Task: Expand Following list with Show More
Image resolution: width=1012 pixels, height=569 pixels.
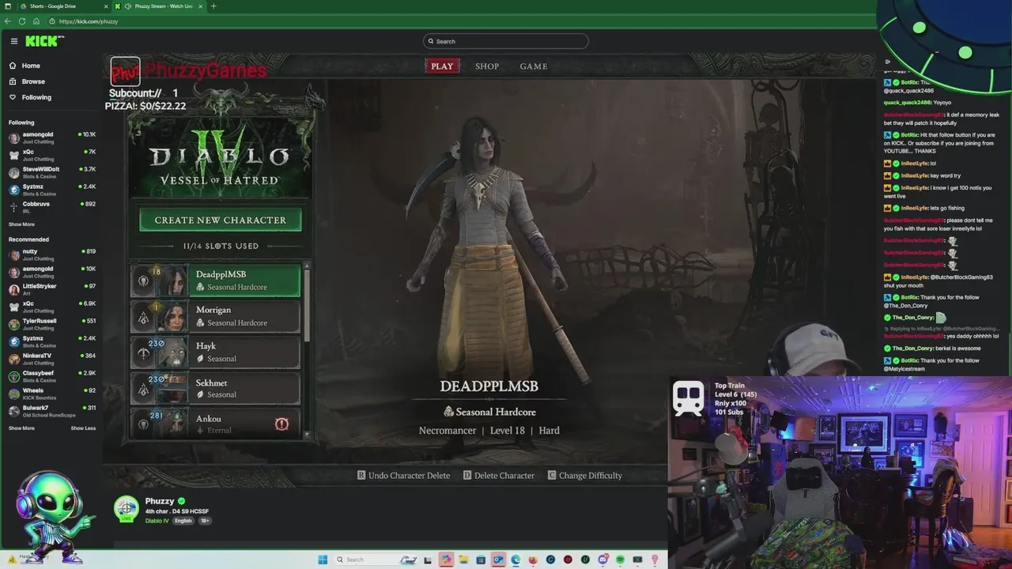Action: (x=21, y=224)
